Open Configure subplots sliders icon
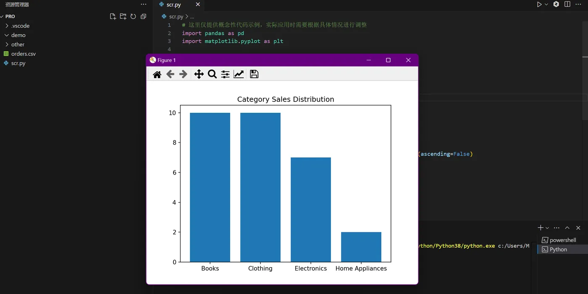 [x=226, y=74]
